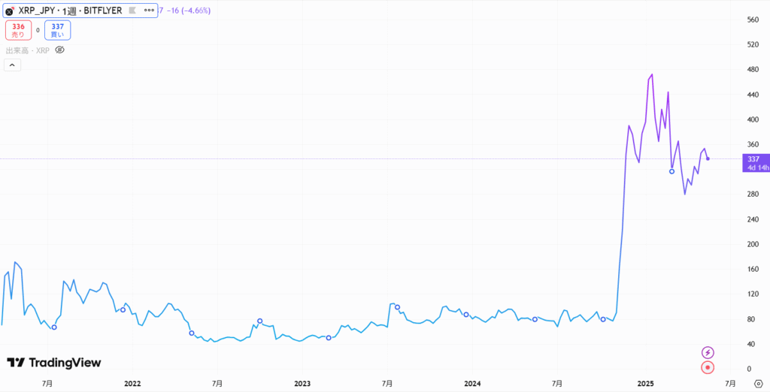Click the purple 337 current price label
The width and height of the screenshot is (770, 392).
pos(756,164)
